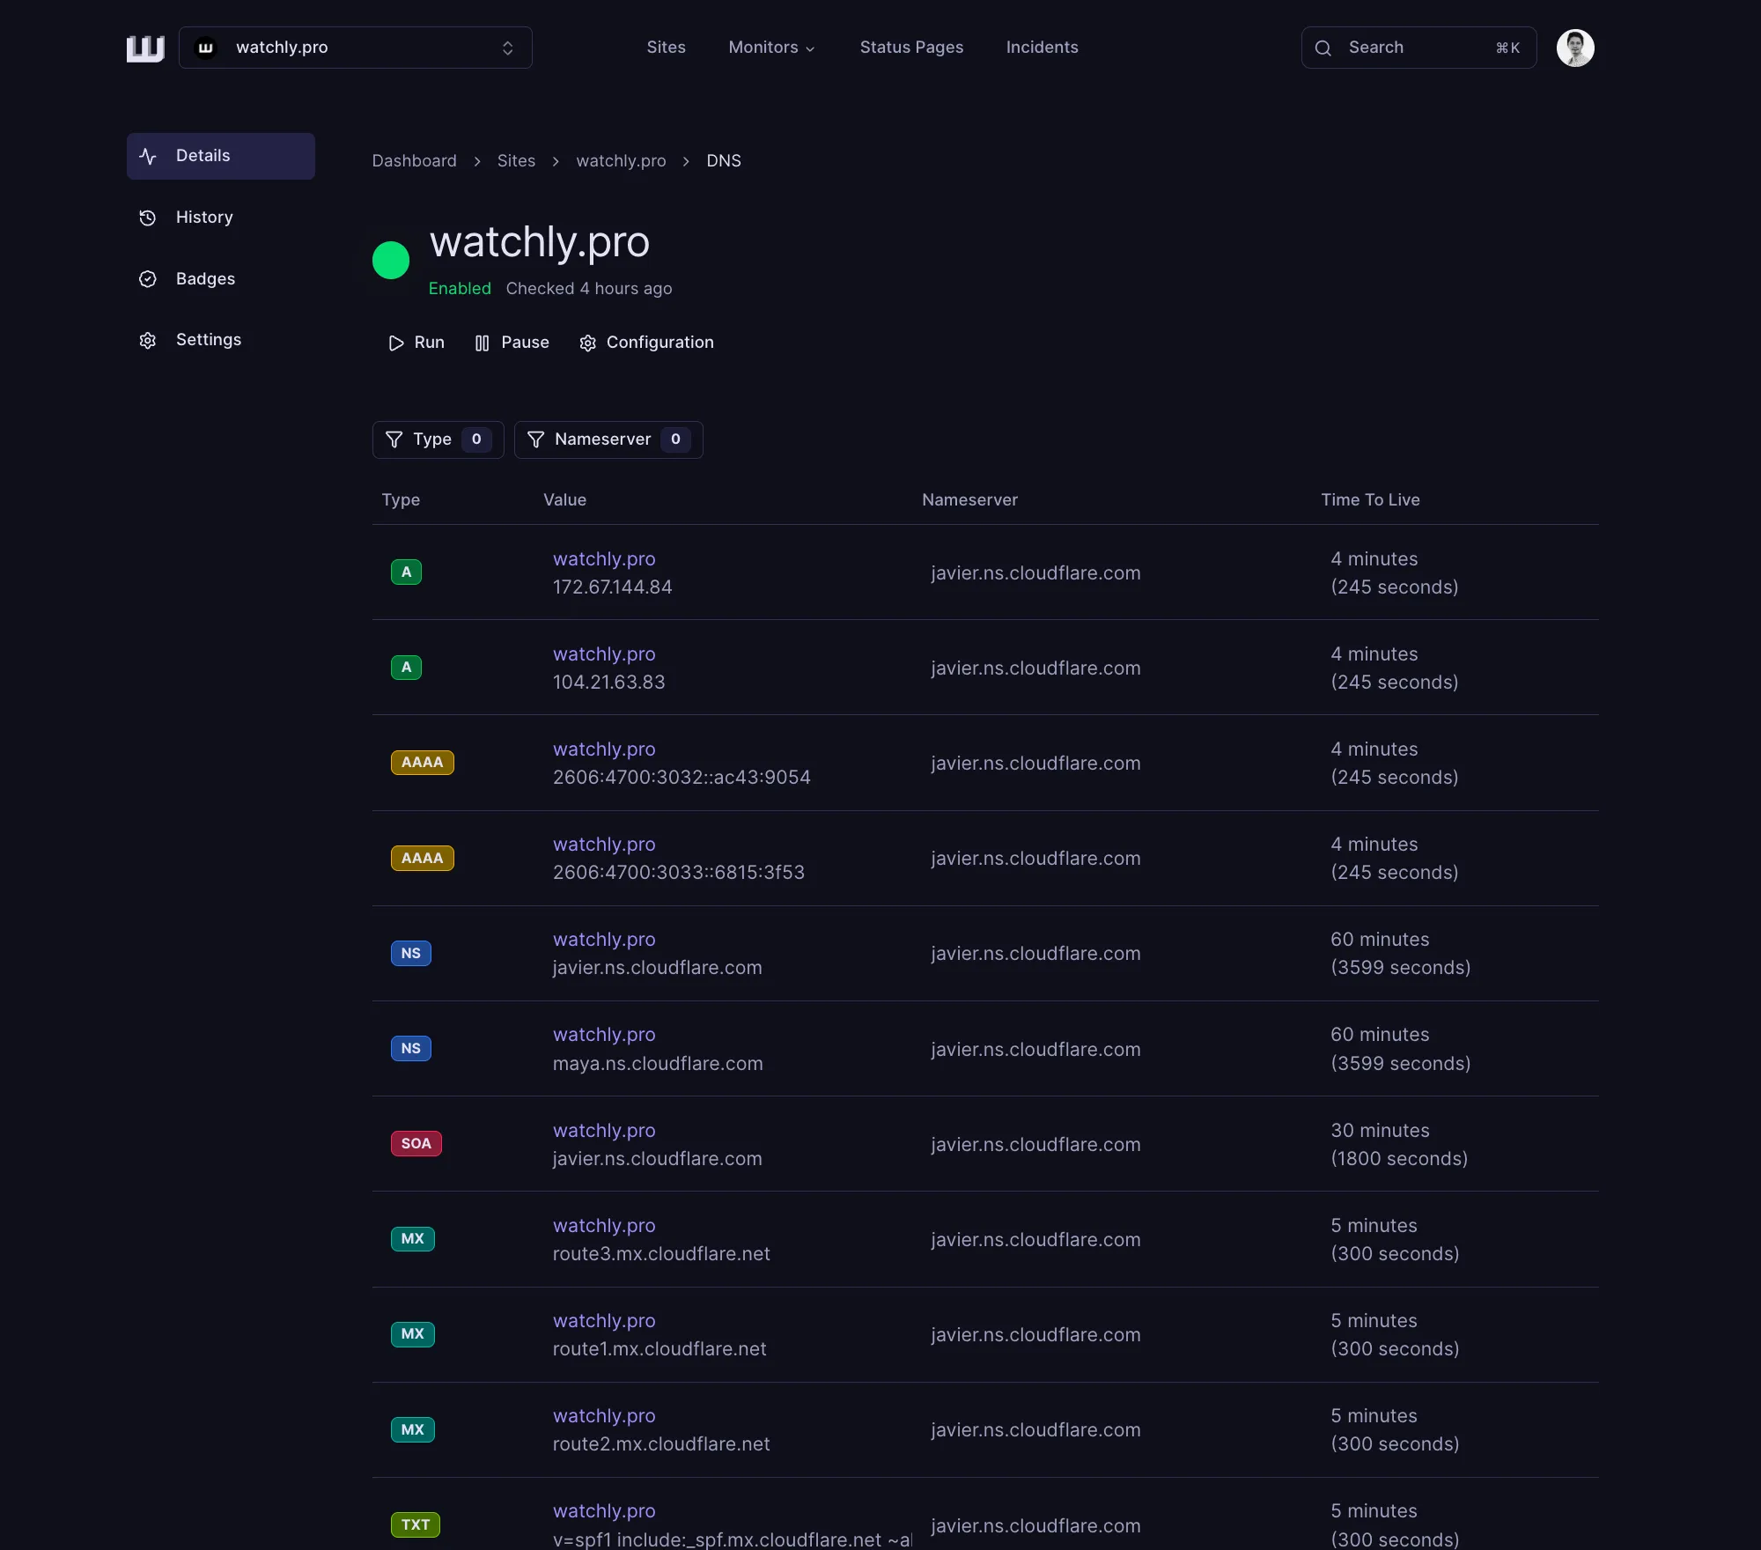Open Badges in the sidebar
The image size is (1761, 1550).
point(205,279)
